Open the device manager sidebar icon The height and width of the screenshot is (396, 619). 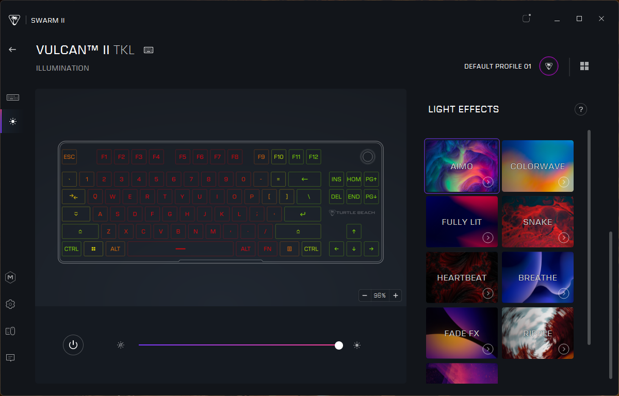pyautogui.click(x=10, y=331)
